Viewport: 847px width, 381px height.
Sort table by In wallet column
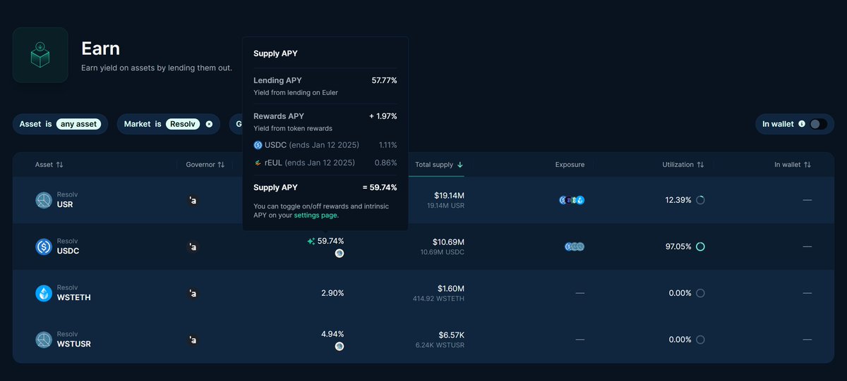pos(793,165)
